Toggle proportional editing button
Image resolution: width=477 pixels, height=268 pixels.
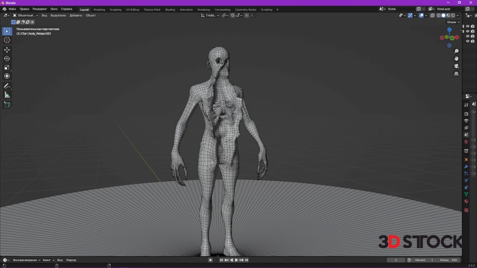pyautogui.click(x=247, y=16)
